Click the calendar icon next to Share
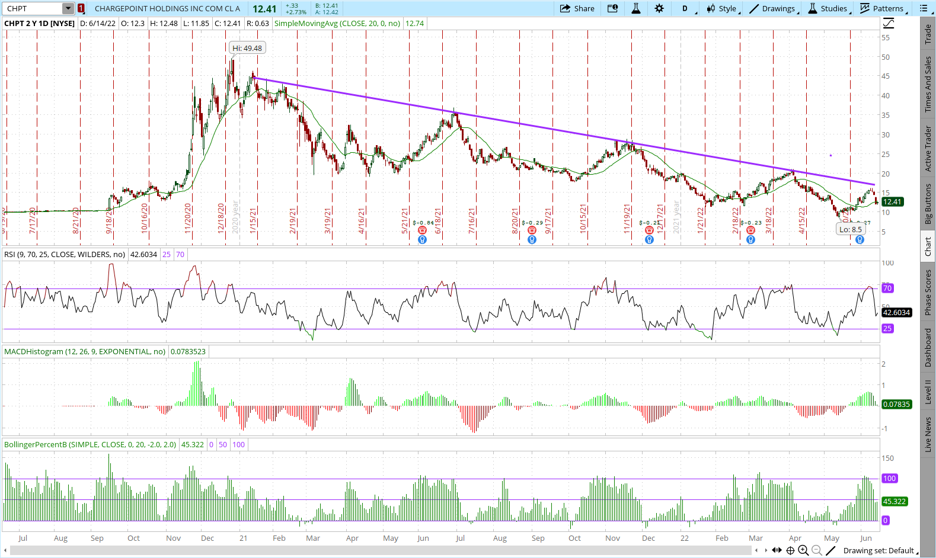 612,8
